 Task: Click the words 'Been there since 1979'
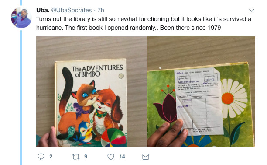pyautogui.click(x=190, y=28)
